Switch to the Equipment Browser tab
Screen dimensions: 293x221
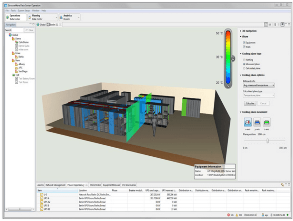[112, 185]
